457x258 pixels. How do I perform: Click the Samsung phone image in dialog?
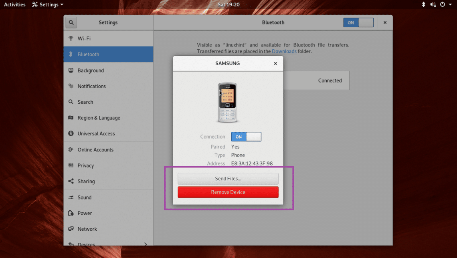coord(228,103)
